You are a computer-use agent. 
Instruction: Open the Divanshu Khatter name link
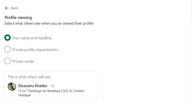tap(33, 86)
